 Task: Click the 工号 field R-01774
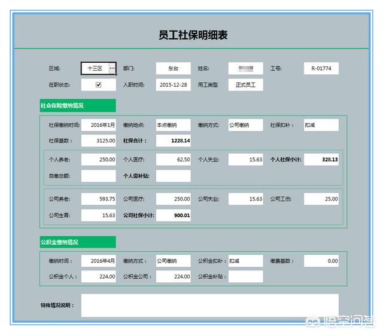tap(321, 68)
